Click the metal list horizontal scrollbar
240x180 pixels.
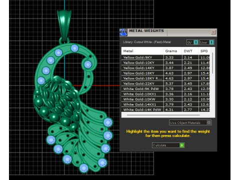point(163,115)
